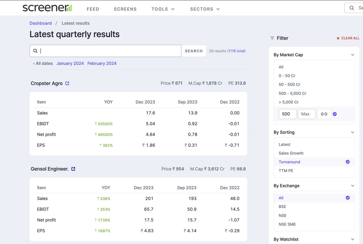Screen dimensions: 363x244
Task: Click Cropster Agro EPS 362% value
Action: [106, 145]
